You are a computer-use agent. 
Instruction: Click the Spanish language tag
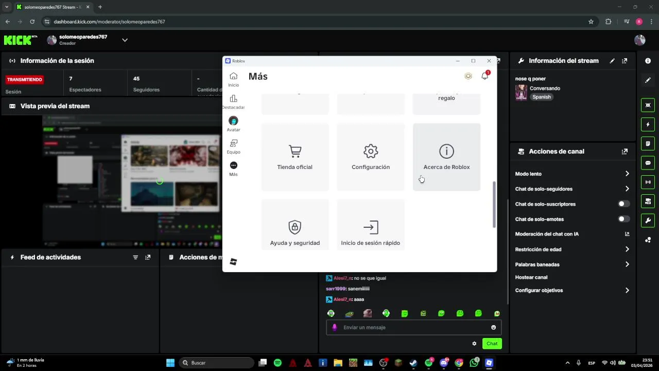[542, 97]
